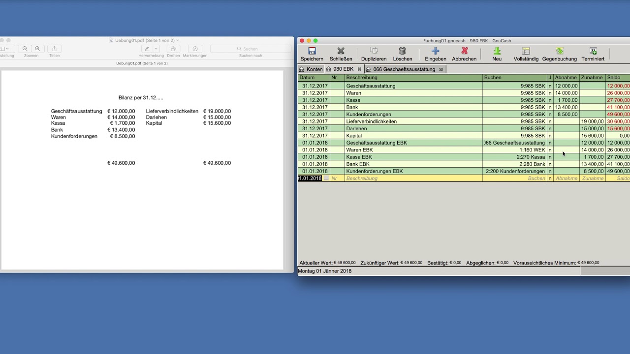Toggle reconcile flag on Waren EBK row

(x=550, y=150)
